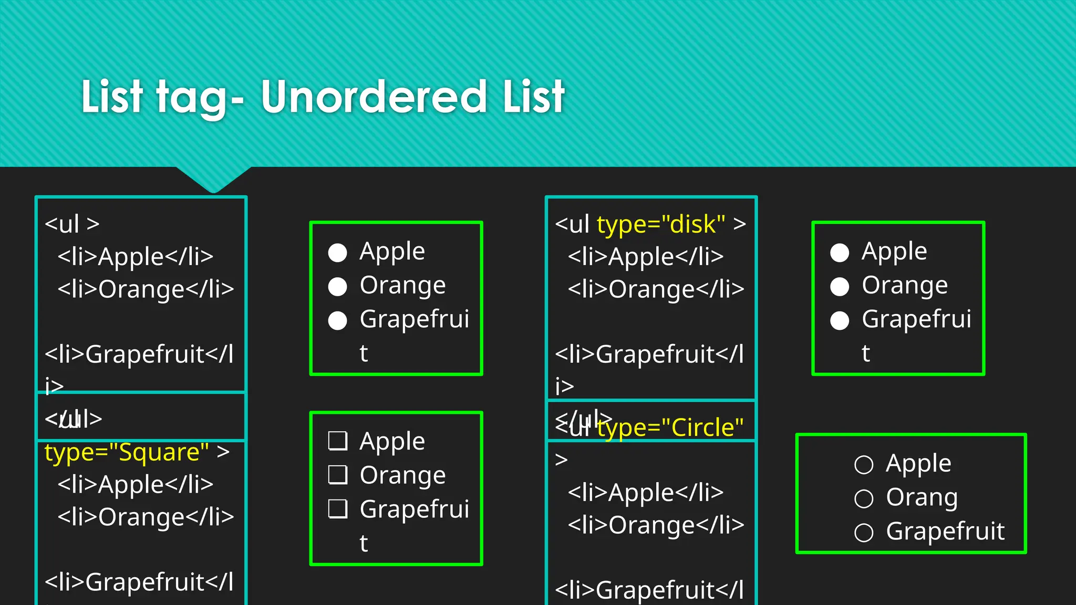Click the yellow type="Circle" attribute text
The image size is (1076, 605).
point(671,427)
